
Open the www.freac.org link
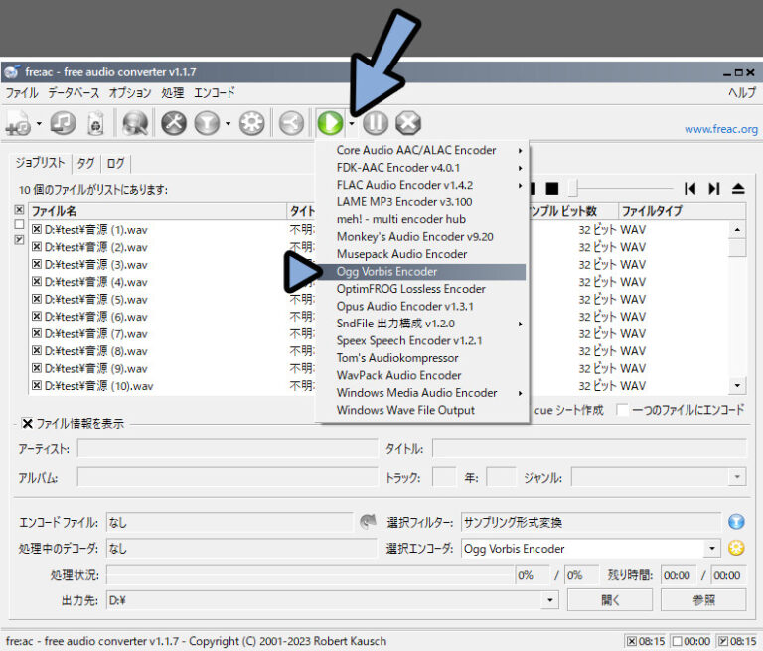720,129
